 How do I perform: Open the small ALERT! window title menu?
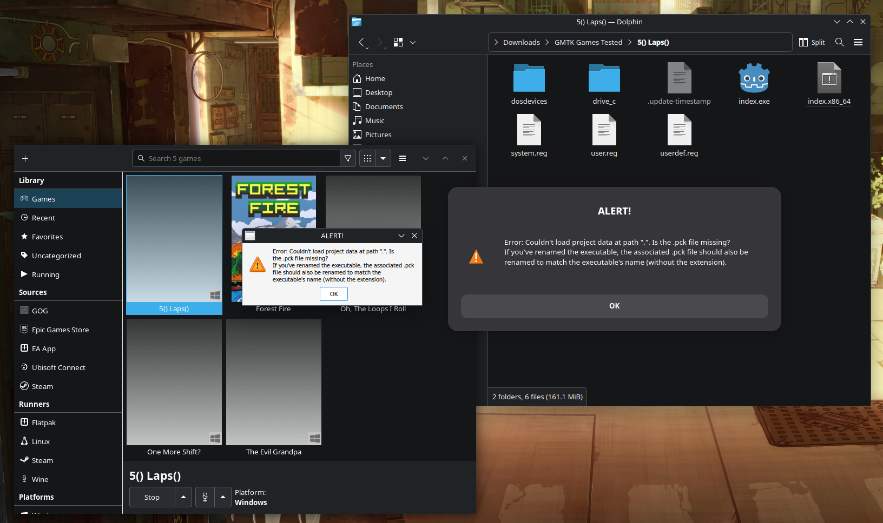[250, 236]
